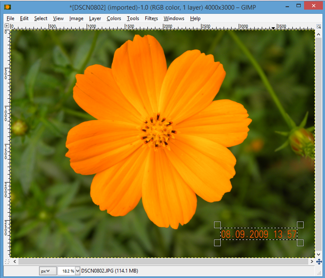
Task: Expand the zoom percentage dropdown arrow
Action: click(78, 271)
